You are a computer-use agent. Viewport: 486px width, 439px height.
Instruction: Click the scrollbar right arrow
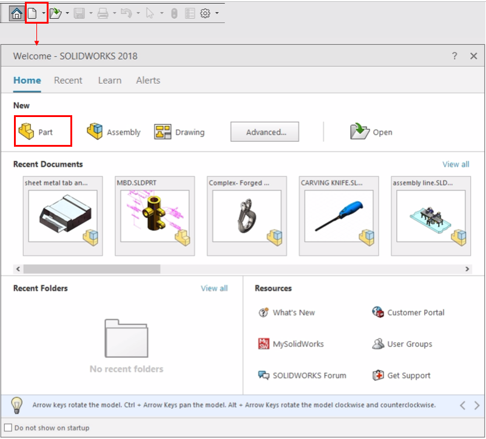(467, 269)
